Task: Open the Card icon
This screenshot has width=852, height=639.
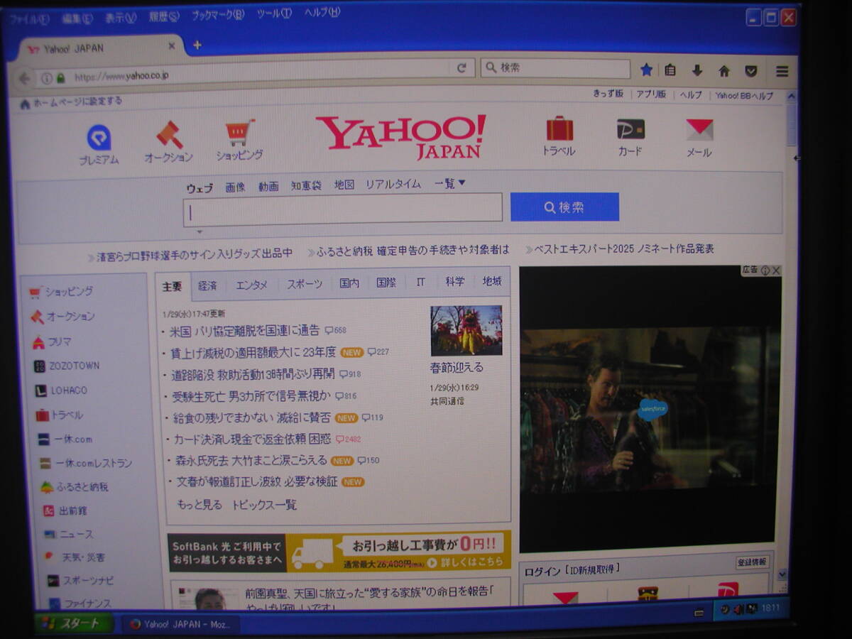Action: point(630,129)
